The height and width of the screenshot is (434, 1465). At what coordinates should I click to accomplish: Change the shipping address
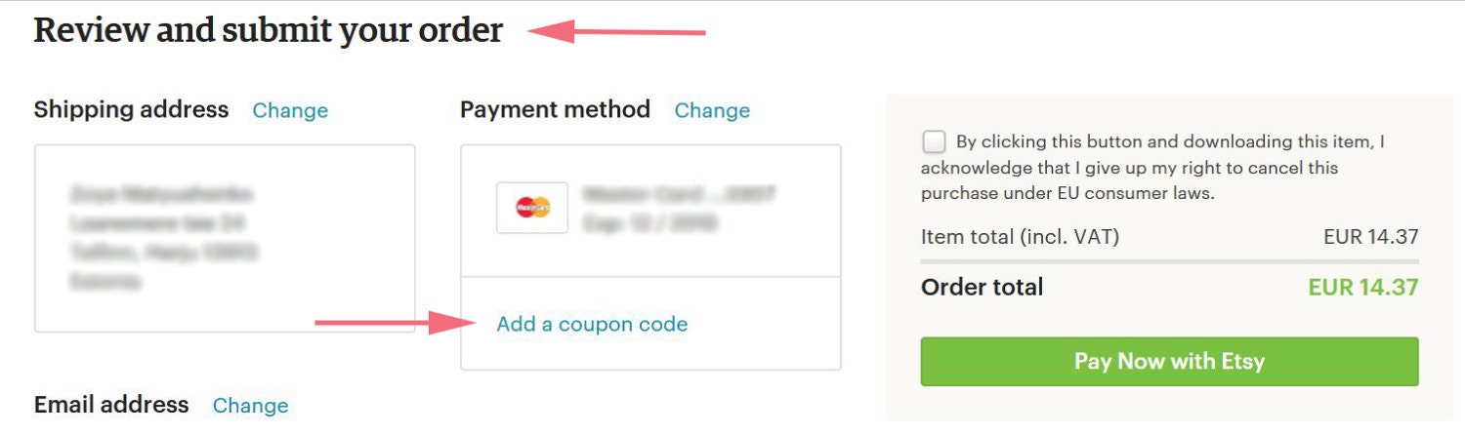(290, 110)
